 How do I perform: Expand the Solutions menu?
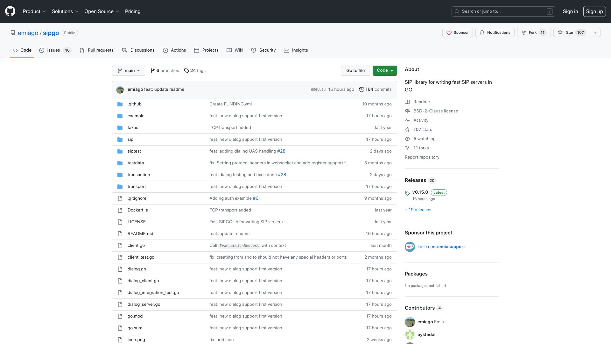[65, 11]
